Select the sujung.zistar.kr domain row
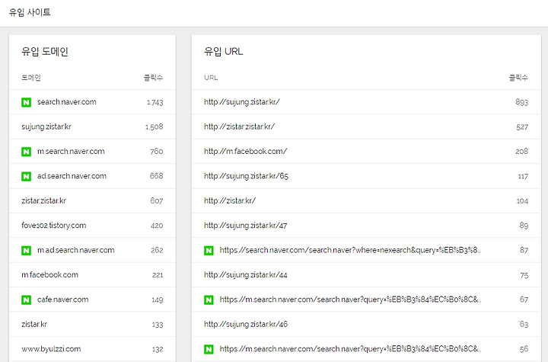This screenshot has width=548, height=362. 92,127
